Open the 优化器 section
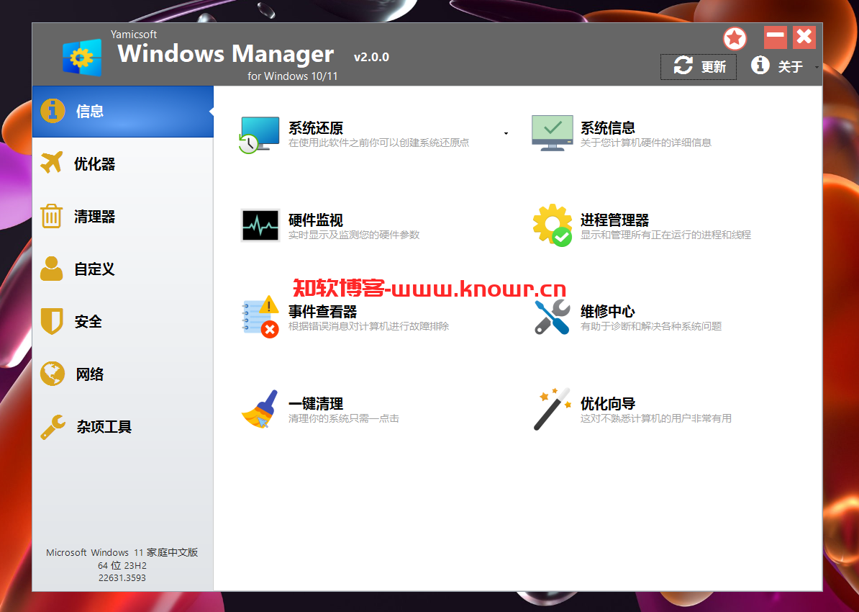The width and height of the screenshot is (859, 612). pyautogui.click(x=123, y=163)
